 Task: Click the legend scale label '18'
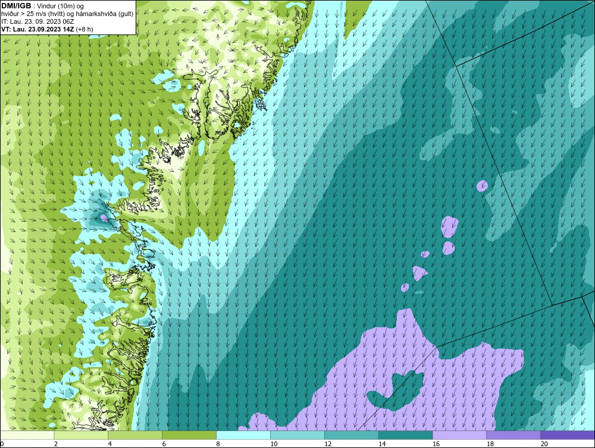tap(490, 444)
